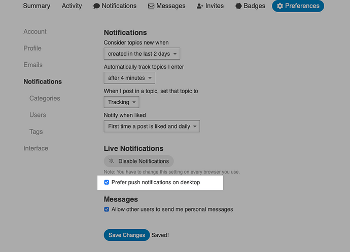This screenshot has height=252, width=350.
Task: Open the Tags notification settings
Action: [x=36, y=132]
